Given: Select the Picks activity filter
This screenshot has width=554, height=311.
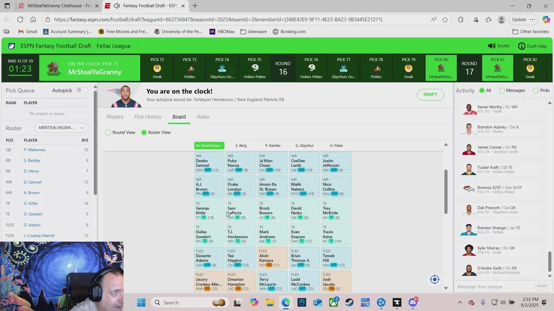Looking at the screenshot, I should [x=536, y=90].
